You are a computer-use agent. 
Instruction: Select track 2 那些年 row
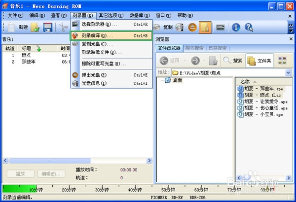(36, 62)
